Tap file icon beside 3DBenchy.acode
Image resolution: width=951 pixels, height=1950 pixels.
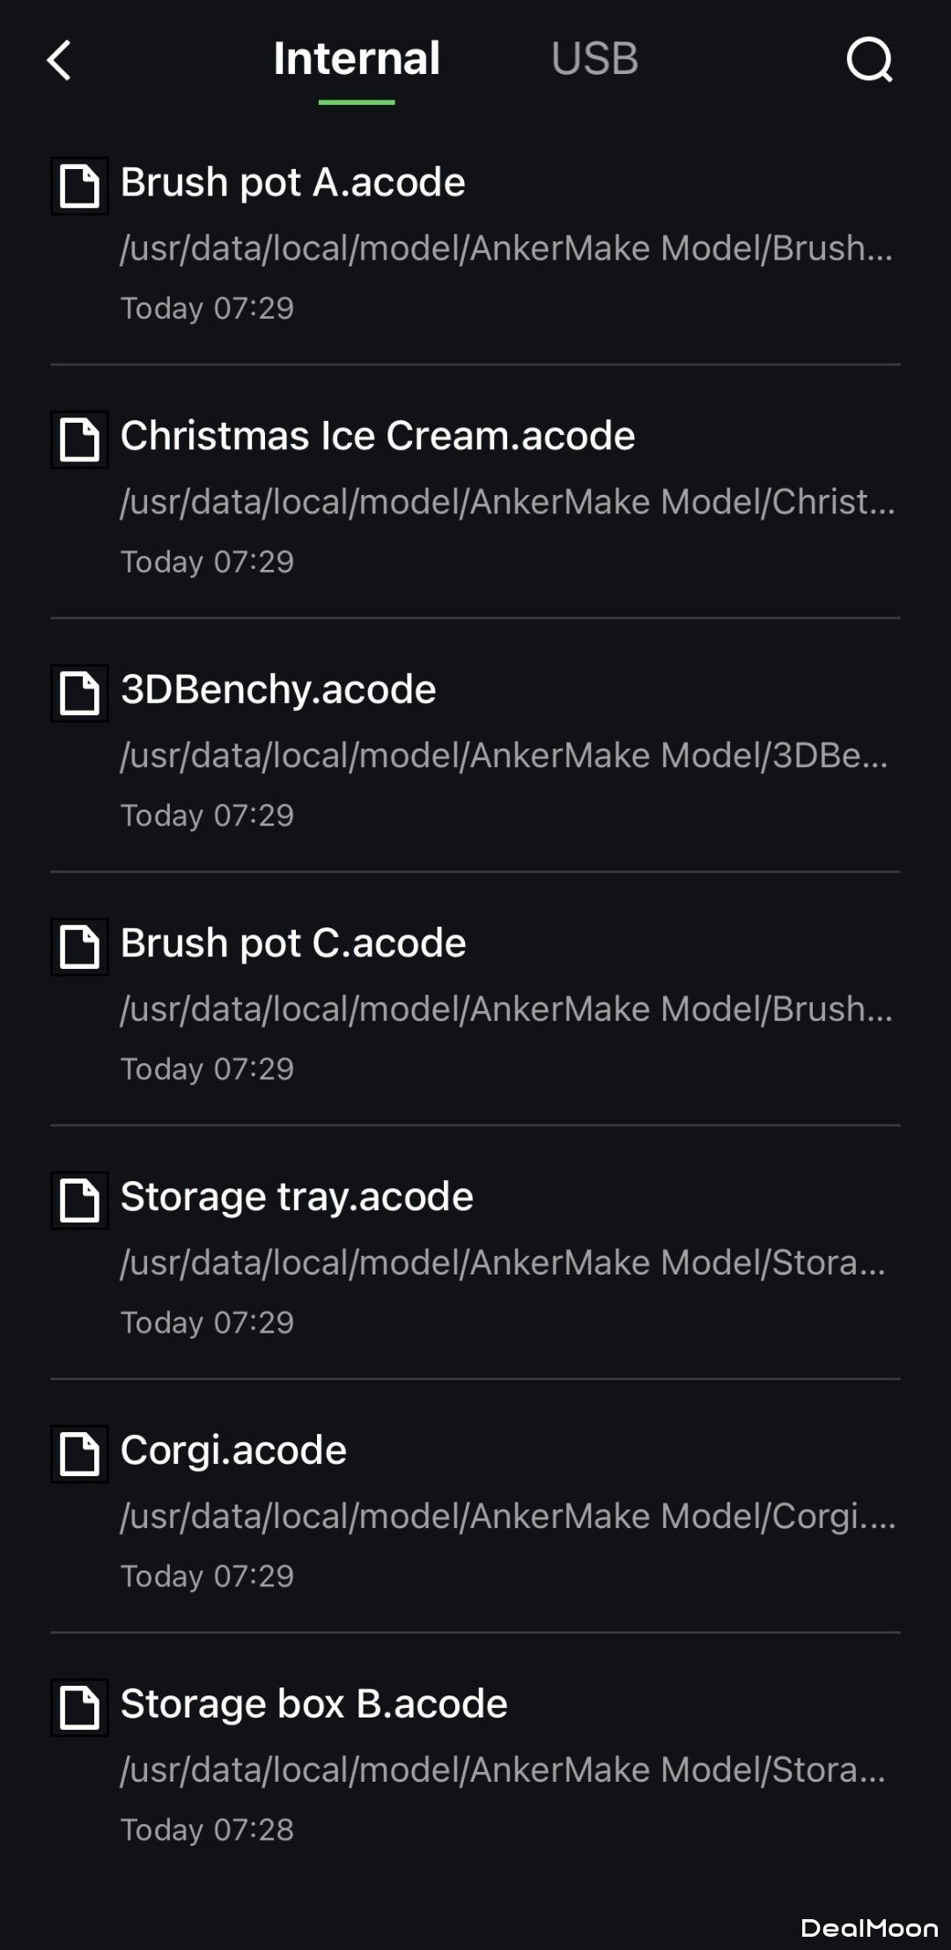click(x=79, y=693)
